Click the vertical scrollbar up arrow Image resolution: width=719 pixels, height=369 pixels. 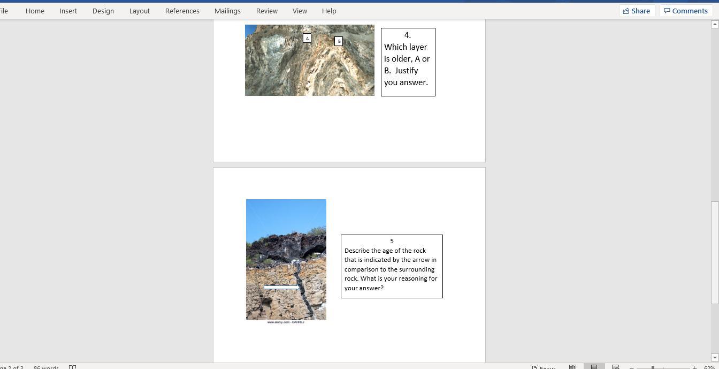[x=714, y=24]
